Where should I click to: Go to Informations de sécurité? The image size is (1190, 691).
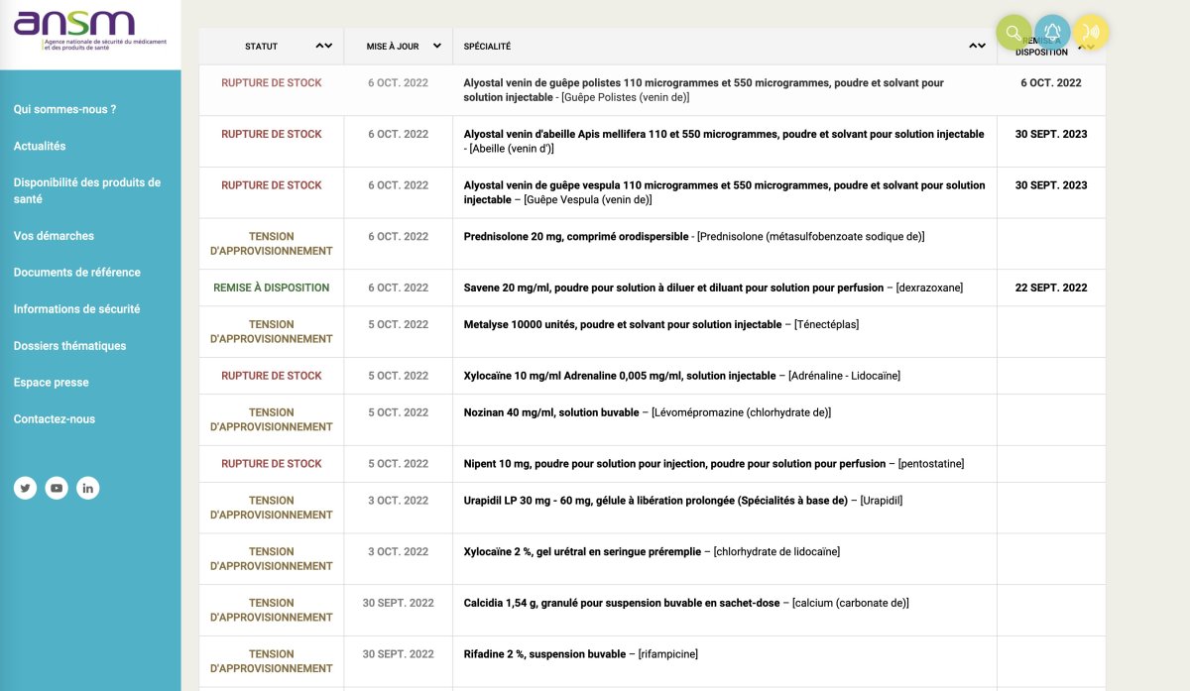(76, 308)
